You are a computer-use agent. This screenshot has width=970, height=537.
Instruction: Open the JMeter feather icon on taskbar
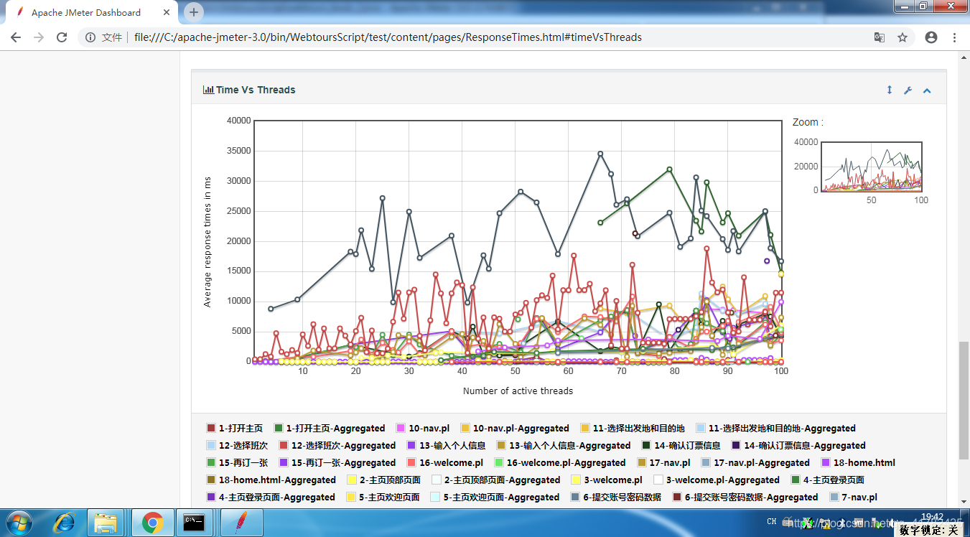[242, 523]
